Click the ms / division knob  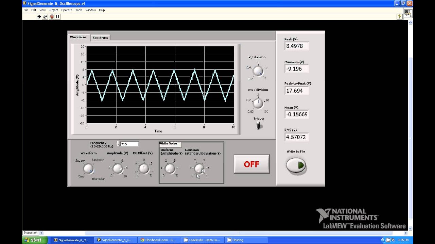[258, 104]
